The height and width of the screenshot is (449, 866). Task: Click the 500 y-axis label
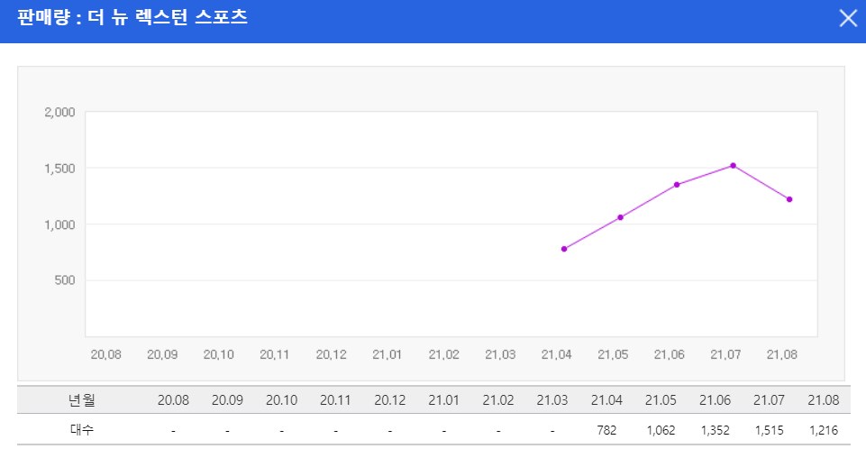pyautogui.click(x=65, y=280)
